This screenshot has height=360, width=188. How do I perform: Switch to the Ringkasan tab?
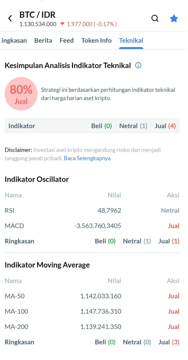coord(14,41)
